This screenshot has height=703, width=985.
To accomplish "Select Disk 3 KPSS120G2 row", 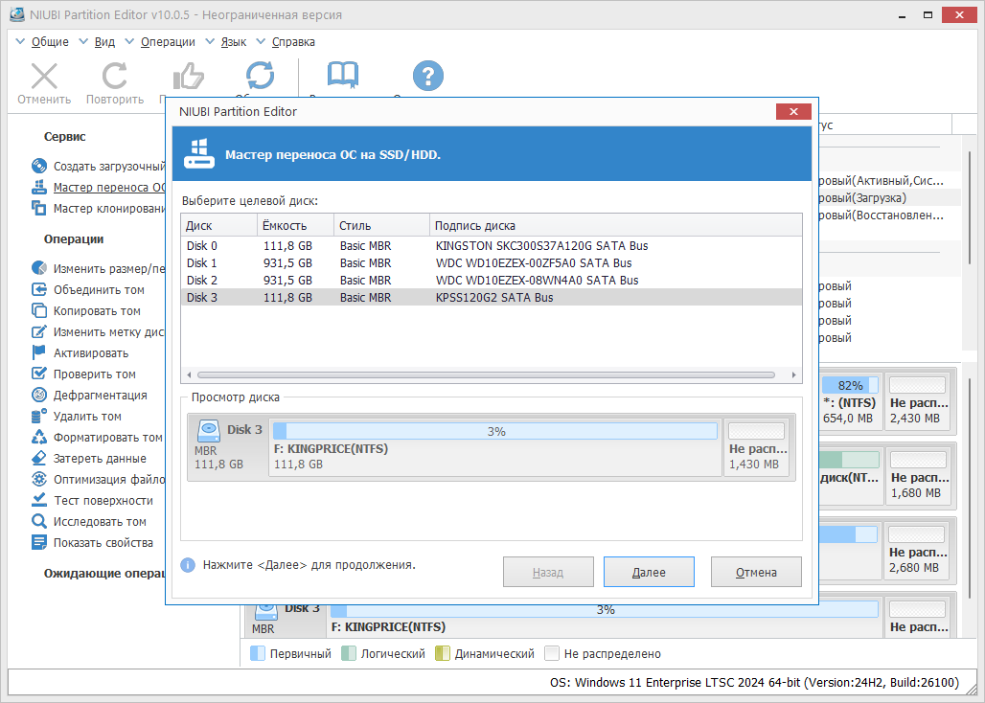I will click(492, 298).
